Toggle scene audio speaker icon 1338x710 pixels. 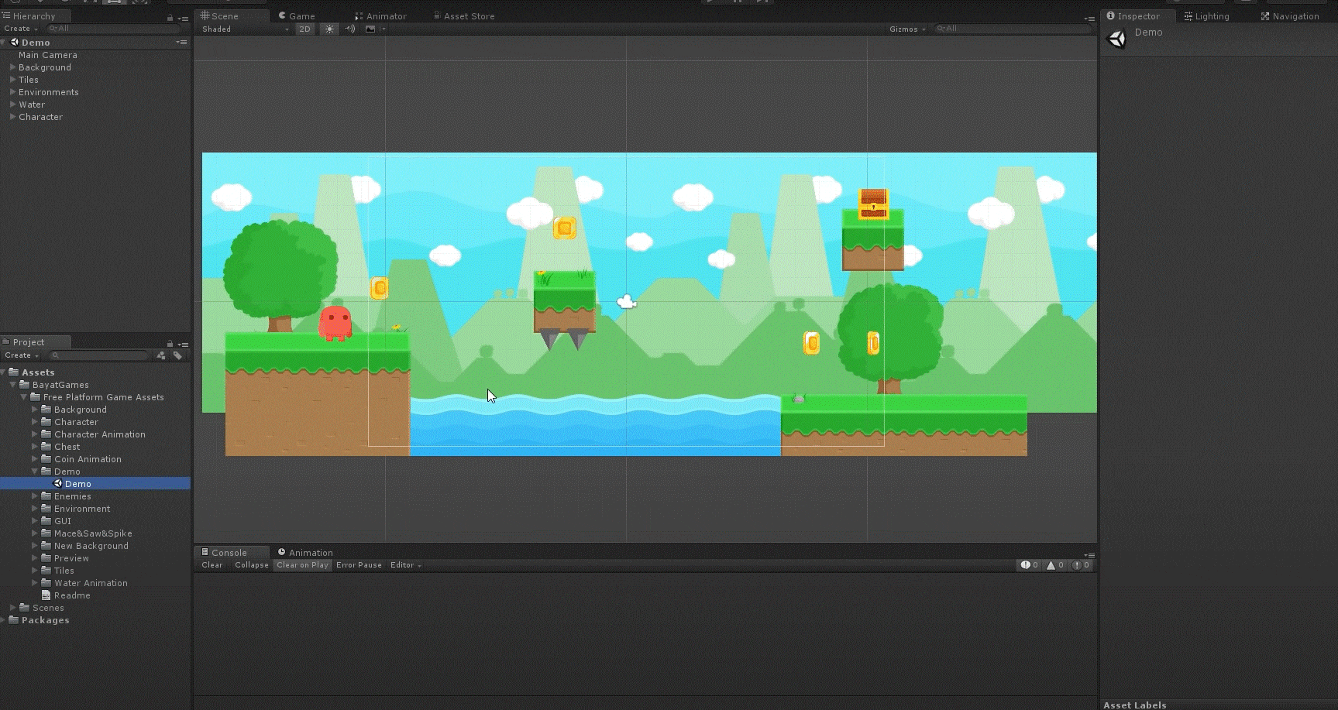click(350, 29)
